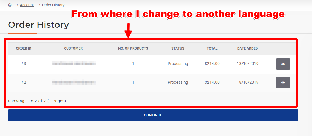Click the ORDER ID column header
Viewport: 312px width, 136px height.
[24, 48]
